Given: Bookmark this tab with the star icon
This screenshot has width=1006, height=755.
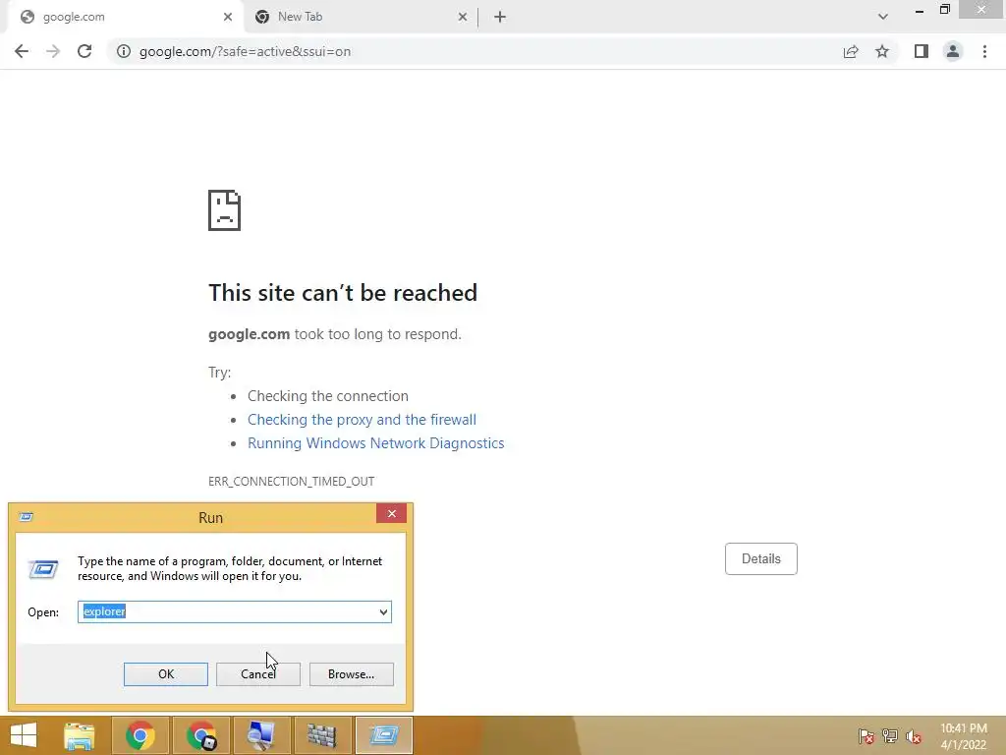Looking at the screenshot, I should point(882,51).
